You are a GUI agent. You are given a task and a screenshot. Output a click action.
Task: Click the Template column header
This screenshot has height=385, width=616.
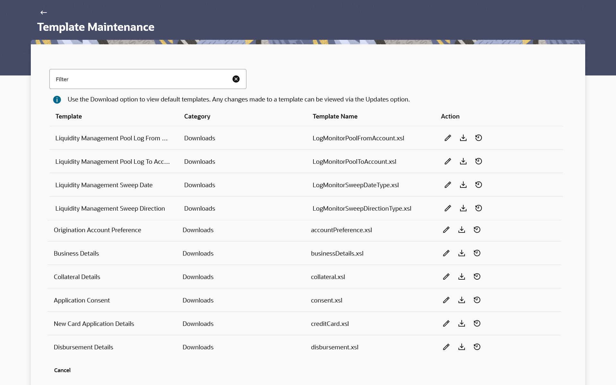68,117
